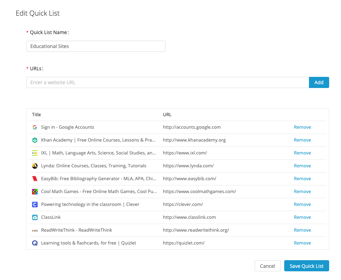Remove the Quizlet entry
Viewport: 341px width, 280px height.
[302, 243]
